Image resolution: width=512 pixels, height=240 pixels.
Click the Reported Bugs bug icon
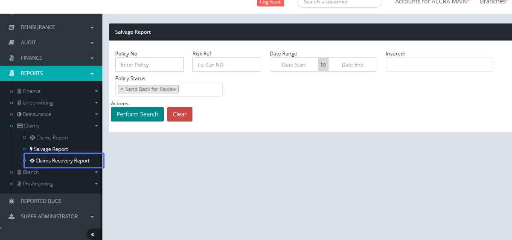(x=12, y=201)
